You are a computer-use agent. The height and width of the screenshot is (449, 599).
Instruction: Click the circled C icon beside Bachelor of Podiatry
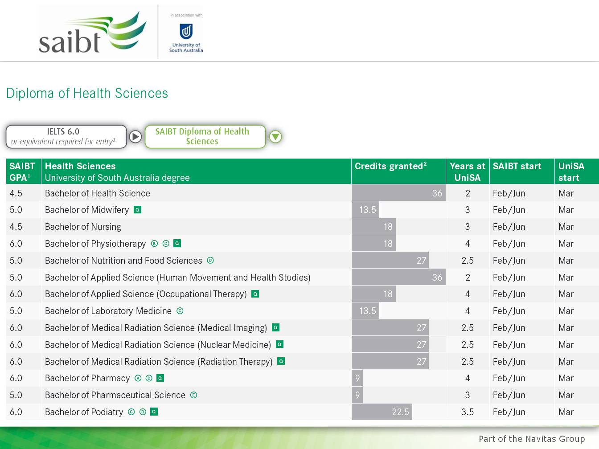pyautogui.click(x=131, y=412)
